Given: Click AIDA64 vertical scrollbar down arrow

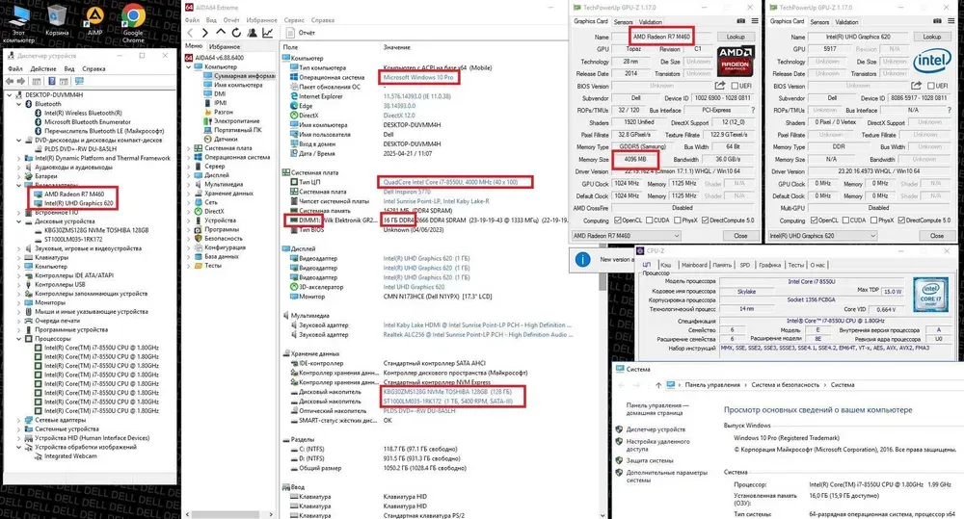Looking at the screenshot, I should [602, 515].
